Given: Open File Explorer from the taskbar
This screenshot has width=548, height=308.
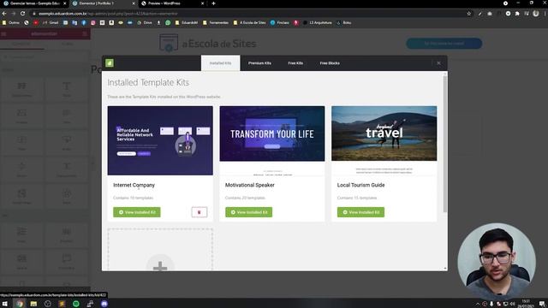Looking at the screenshot, I should tap(33, 304).
